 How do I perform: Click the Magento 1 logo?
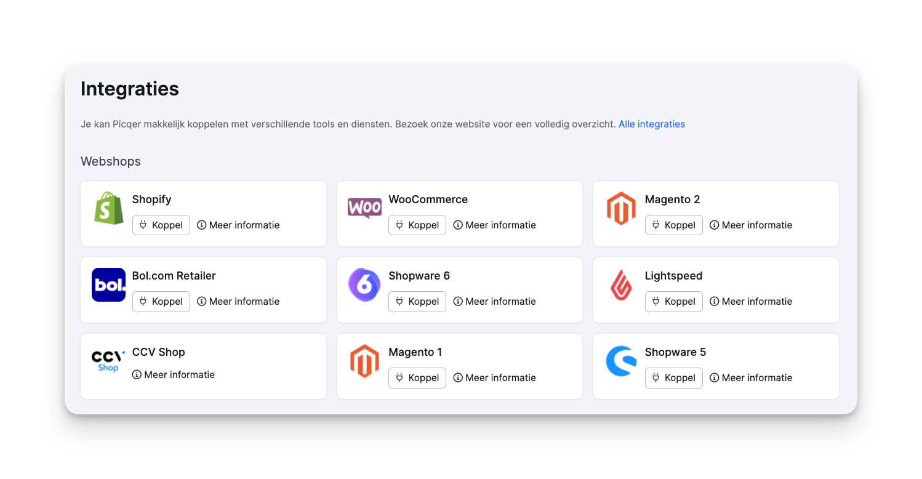coord(364,361)
